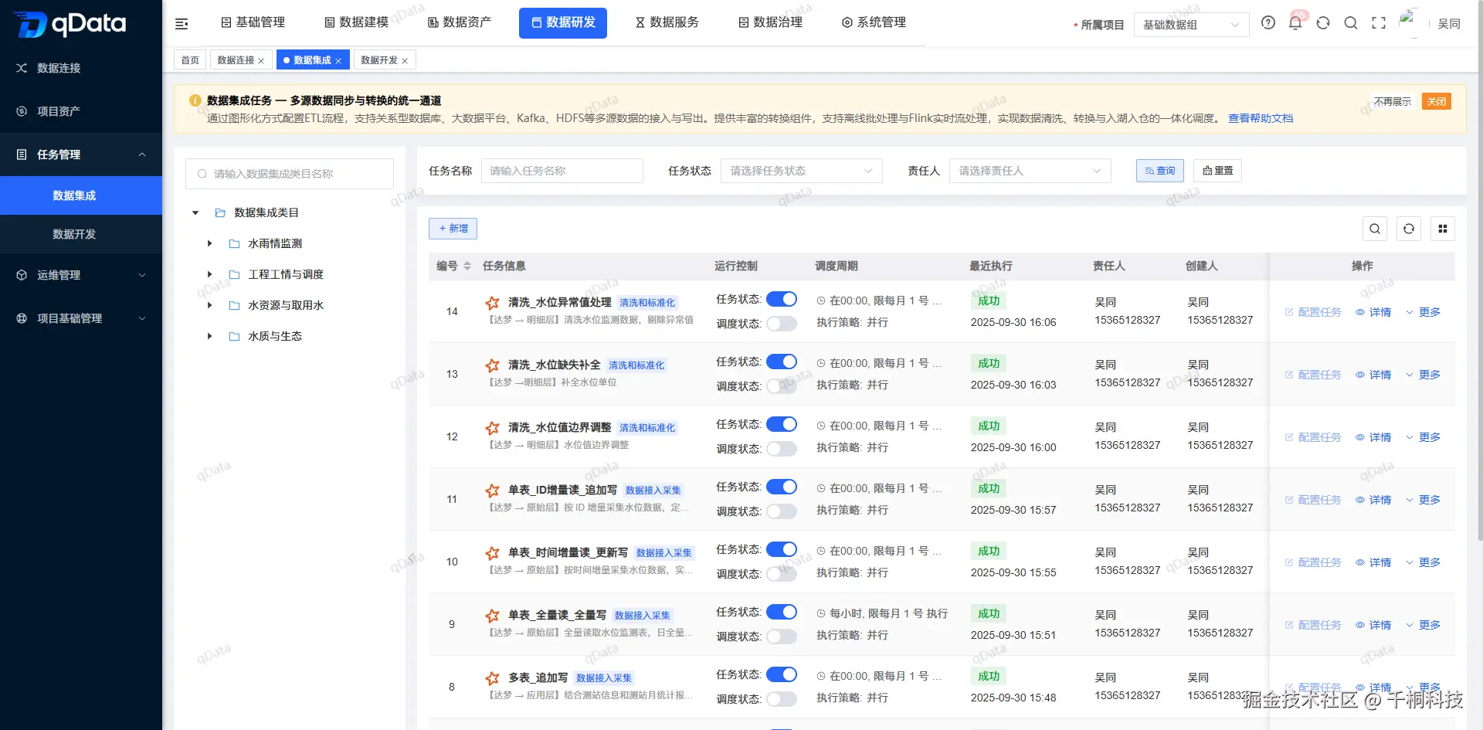Refresh the task list with the reload icon

pyautogui.click(x=1409, y=229)
